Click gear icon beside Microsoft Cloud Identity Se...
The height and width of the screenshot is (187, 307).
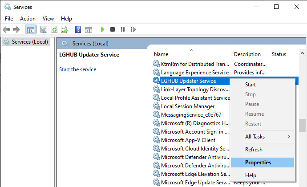tap(157, 148)
